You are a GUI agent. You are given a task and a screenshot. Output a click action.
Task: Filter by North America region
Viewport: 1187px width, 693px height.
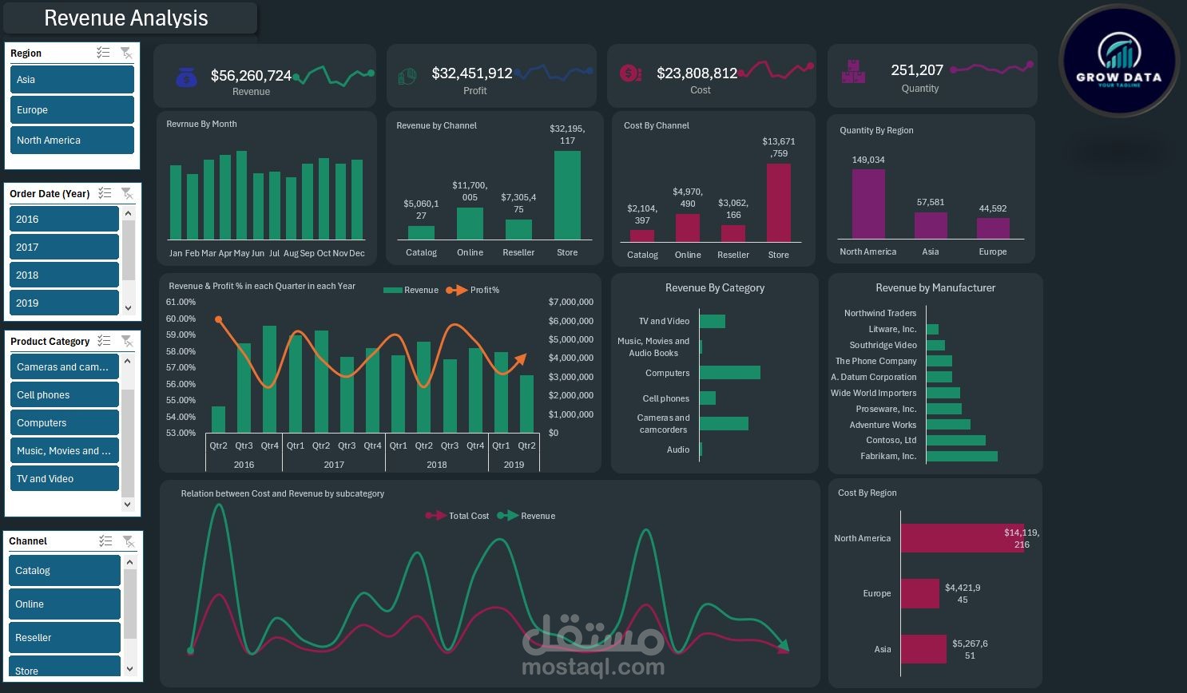click(x=72, y=141)
